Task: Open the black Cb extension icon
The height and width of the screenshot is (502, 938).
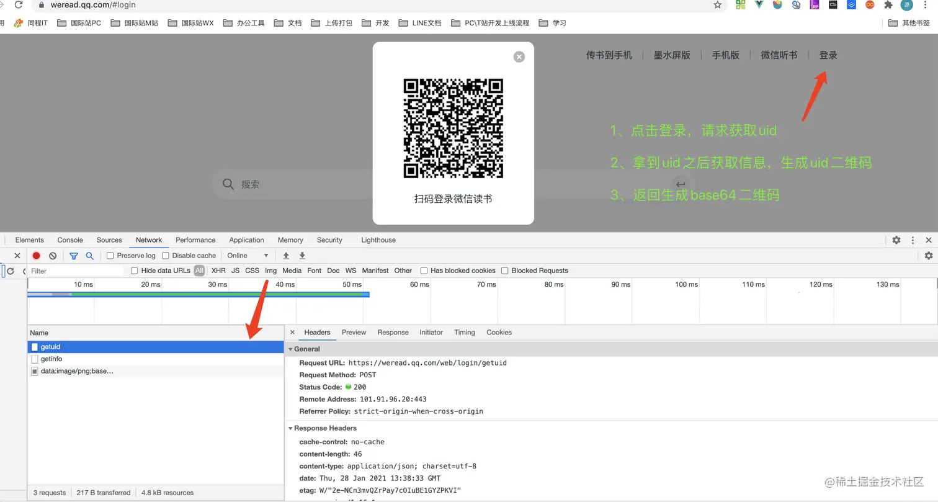Action: (833, 4)
